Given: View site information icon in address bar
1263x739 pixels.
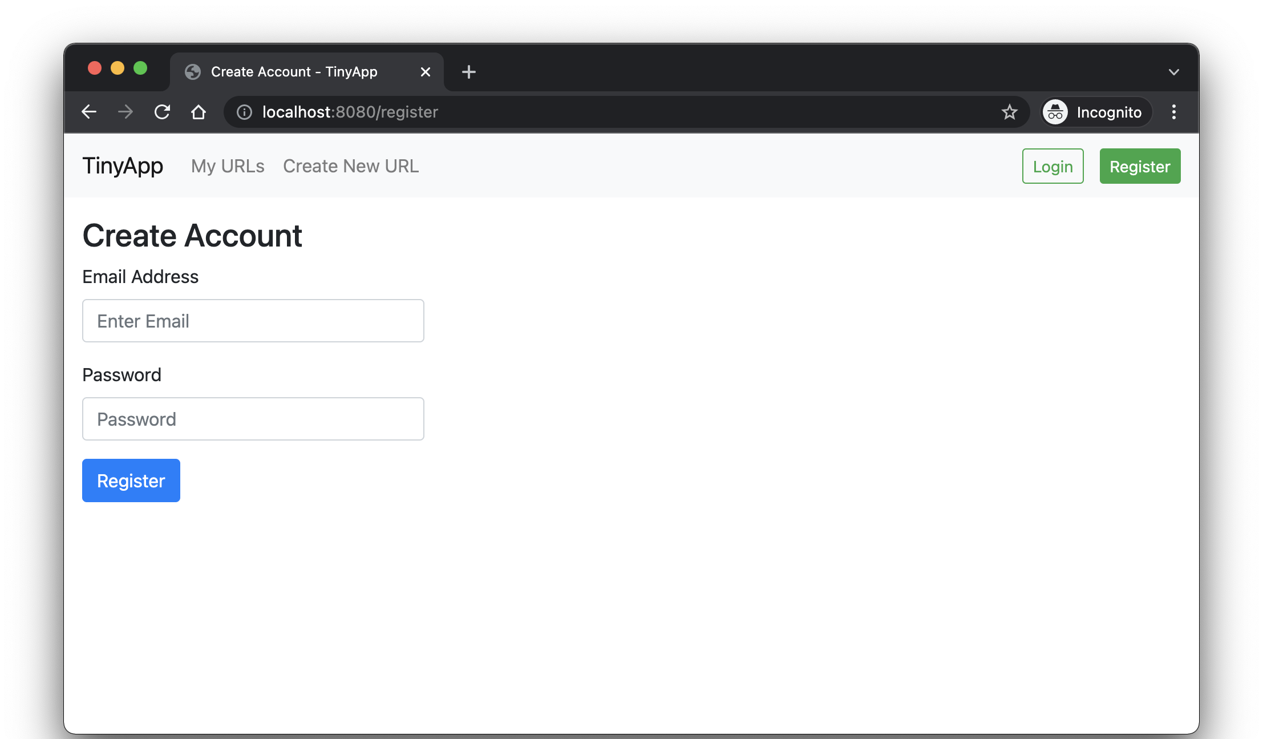Looking at the screenshot, I should tap(244, 112).
